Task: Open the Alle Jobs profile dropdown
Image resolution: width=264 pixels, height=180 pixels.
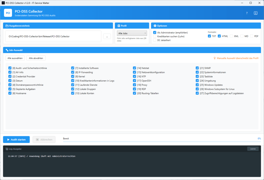Action: [x=132, y=33]
